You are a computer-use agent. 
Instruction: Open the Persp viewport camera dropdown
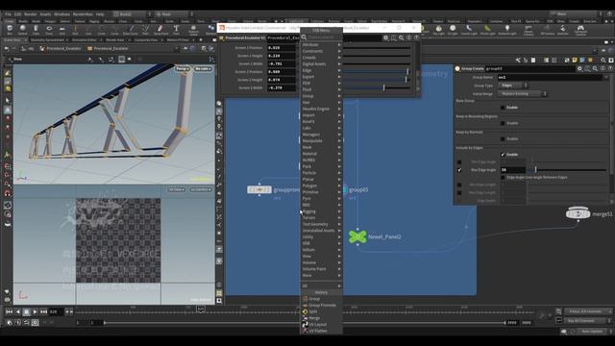pyautogui.click(x=183, y=68)
